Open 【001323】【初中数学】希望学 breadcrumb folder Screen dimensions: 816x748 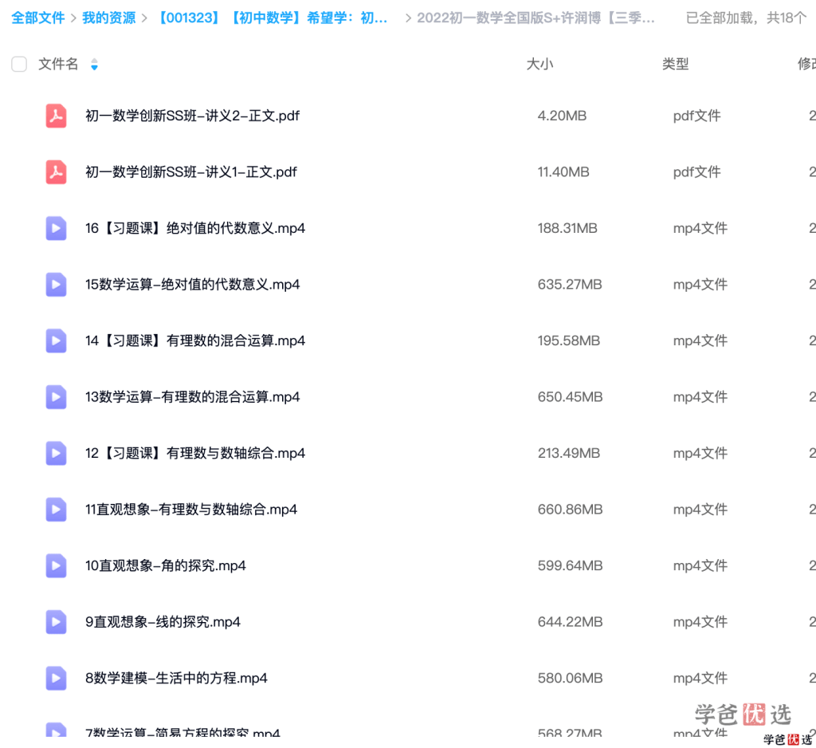point(271,18)
